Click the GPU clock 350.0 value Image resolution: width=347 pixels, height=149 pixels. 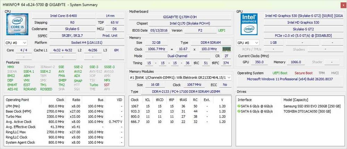[259, 62]
